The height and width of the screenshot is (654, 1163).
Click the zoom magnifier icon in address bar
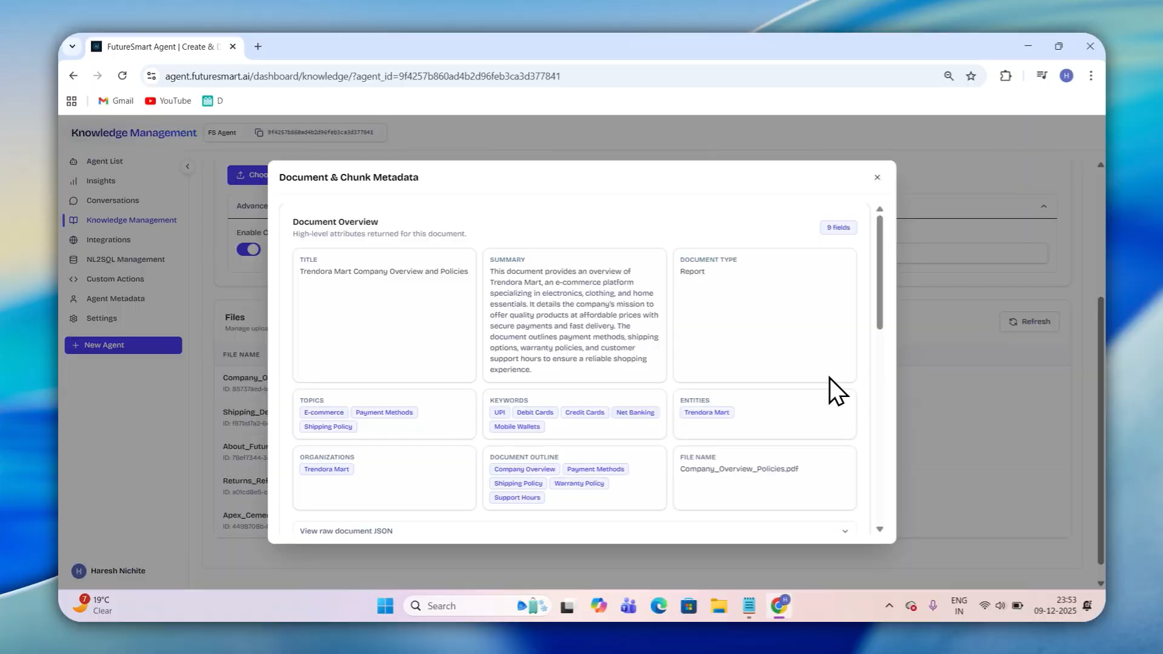pos(948,76)
